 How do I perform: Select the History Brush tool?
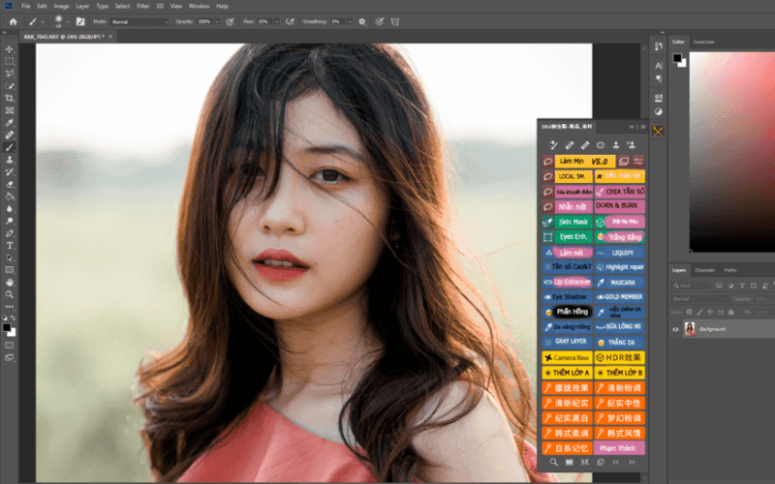[x=10, y=172]
